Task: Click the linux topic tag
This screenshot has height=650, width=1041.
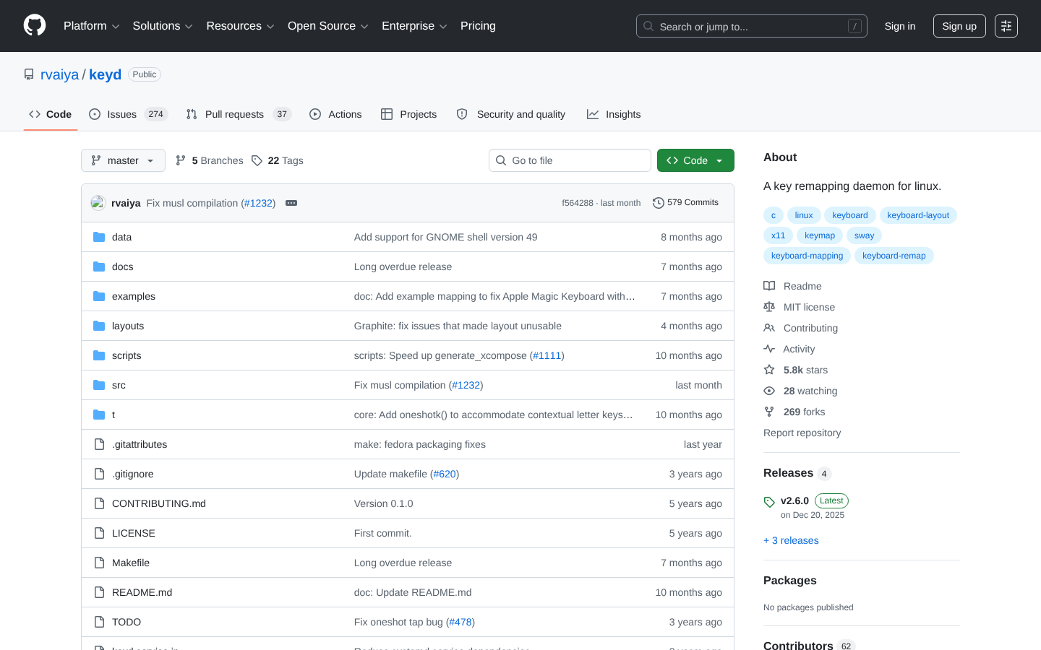Action: (804, 215)
